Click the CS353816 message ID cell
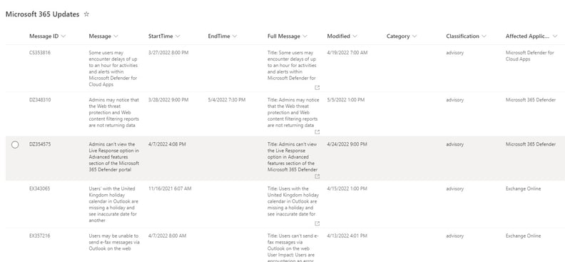 pos(40,53)
